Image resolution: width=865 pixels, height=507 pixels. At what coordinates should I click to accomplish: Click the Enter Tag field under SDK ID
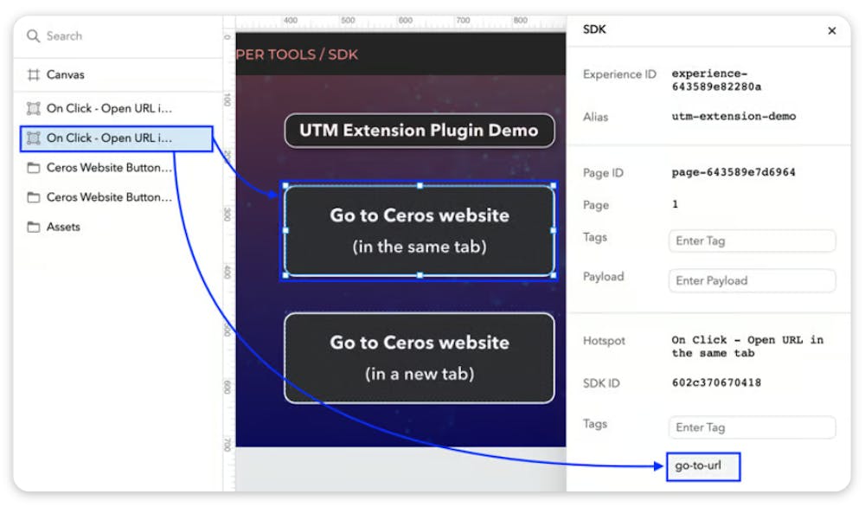pyautogui.click(x=751, y=427)
